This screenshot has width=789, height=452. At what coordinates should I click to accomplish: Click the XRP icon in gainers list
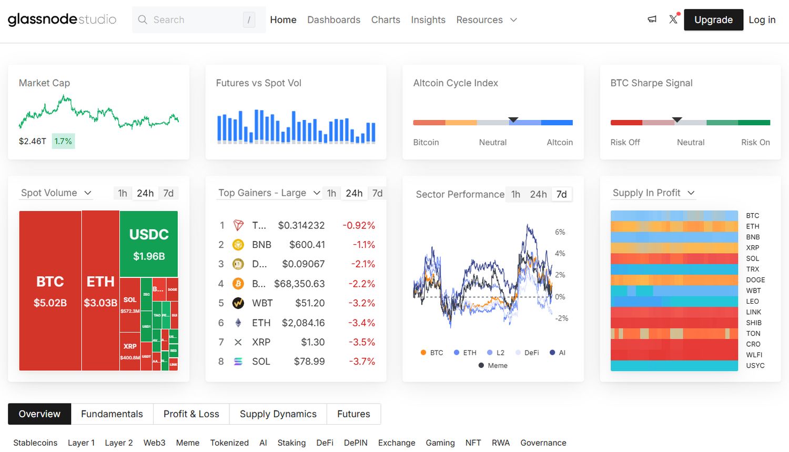238,342
